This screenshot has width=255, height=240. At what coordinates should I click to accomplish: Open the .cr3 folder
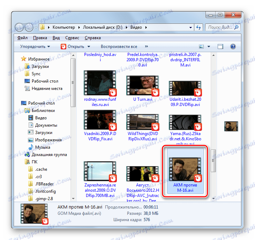35,177
